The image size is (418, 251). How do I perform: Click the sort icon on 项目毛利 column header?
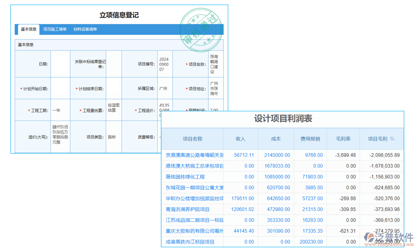tap(392, 138)
